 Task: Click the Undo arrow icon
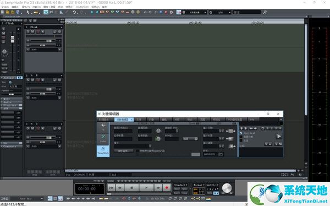tap(74, 12)
